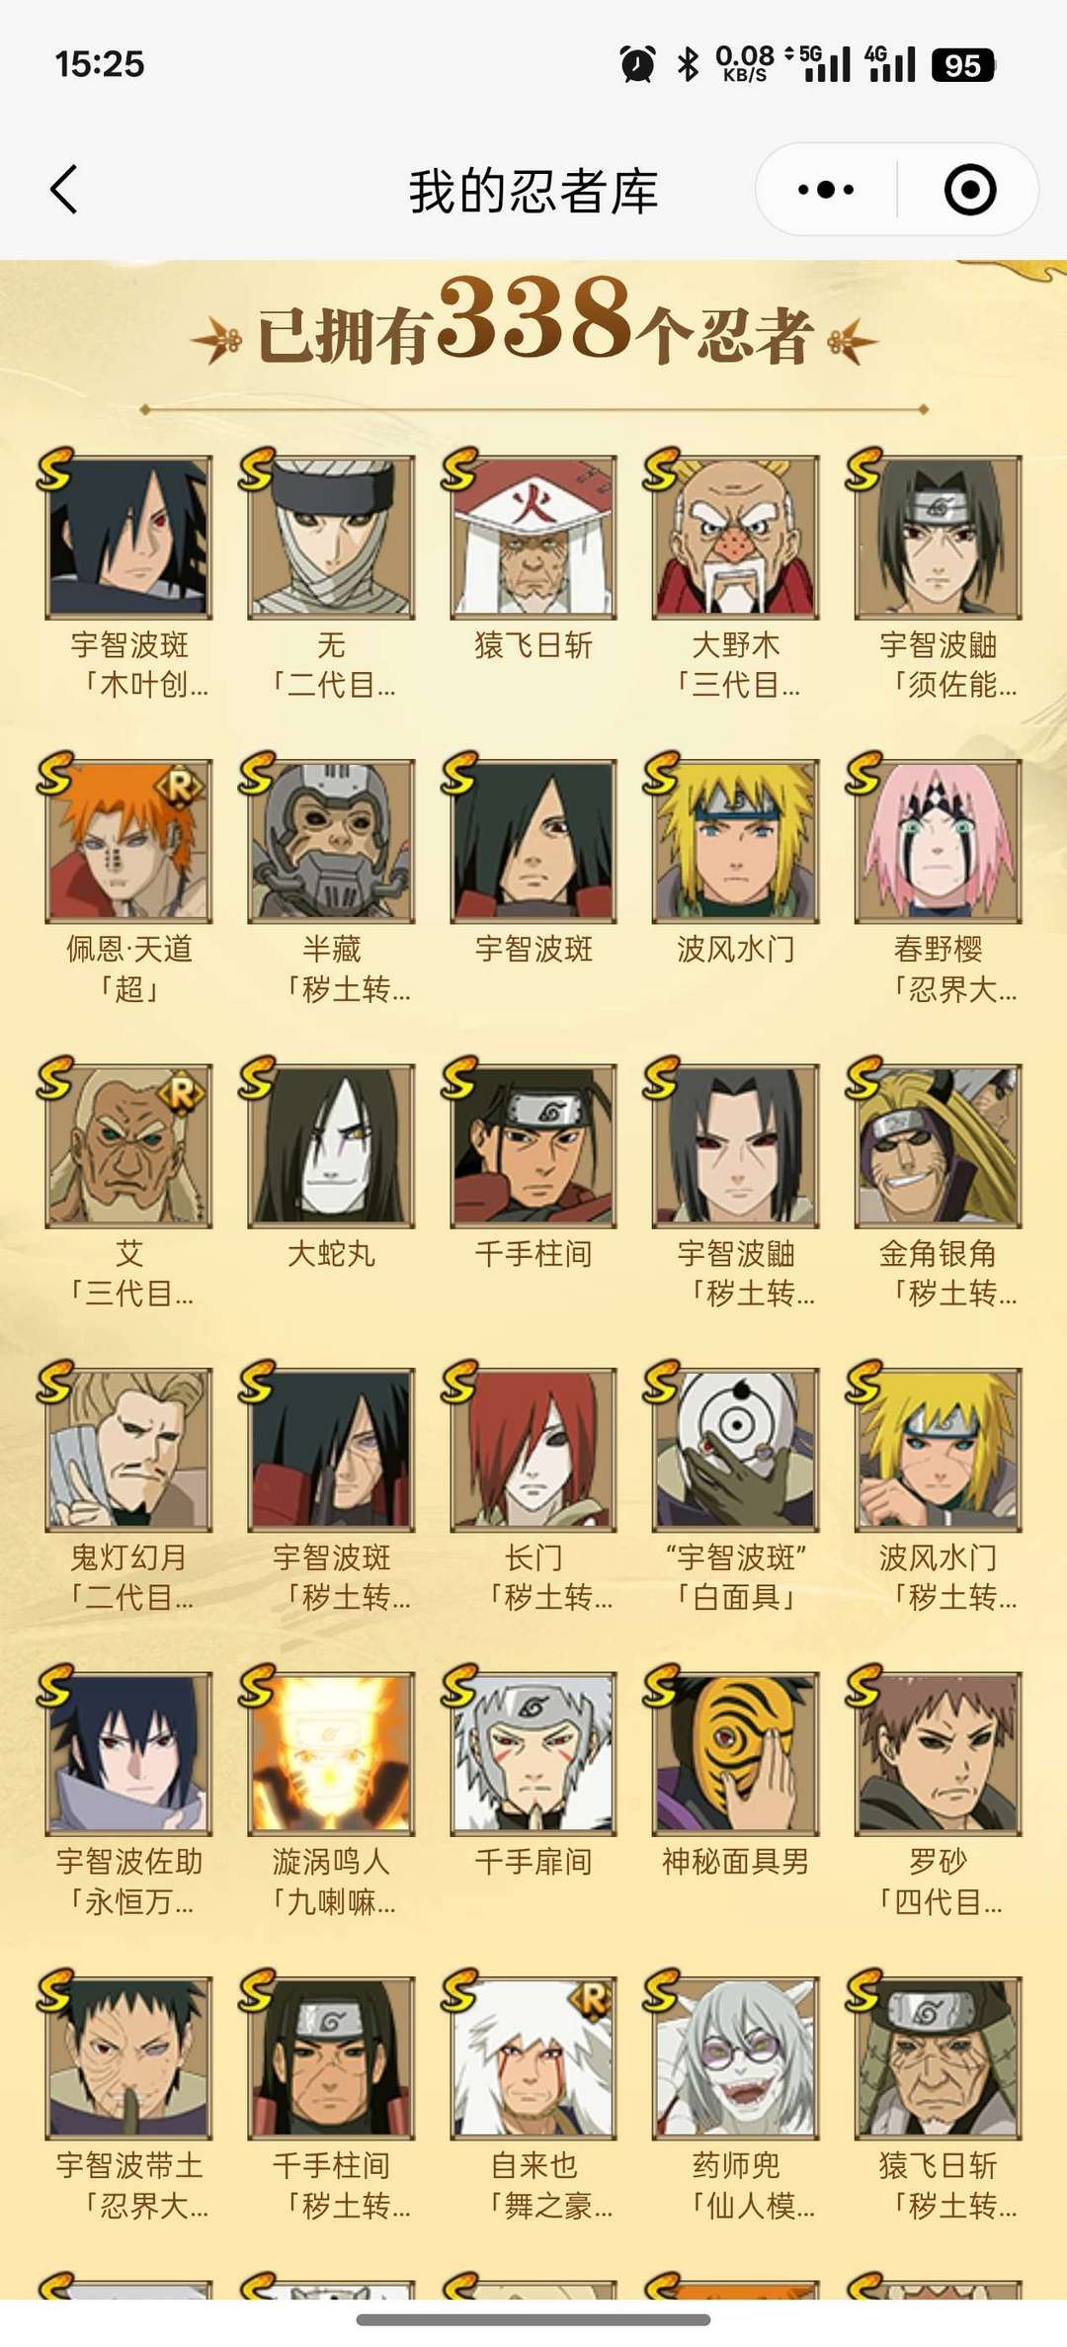Screen dimensions: 1067x2347
Task: Select the 猿飞日斩 Hokage hat portrait
Action: pyautogui.click(x=533, y=537)
